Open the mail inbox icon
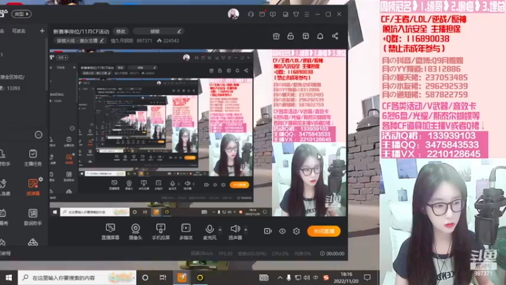 262,14
